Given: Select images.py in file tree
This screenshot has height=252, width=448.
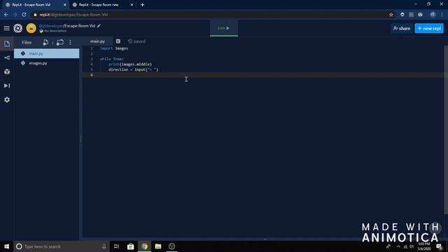Looking at the screenshot, I should 47,63.
